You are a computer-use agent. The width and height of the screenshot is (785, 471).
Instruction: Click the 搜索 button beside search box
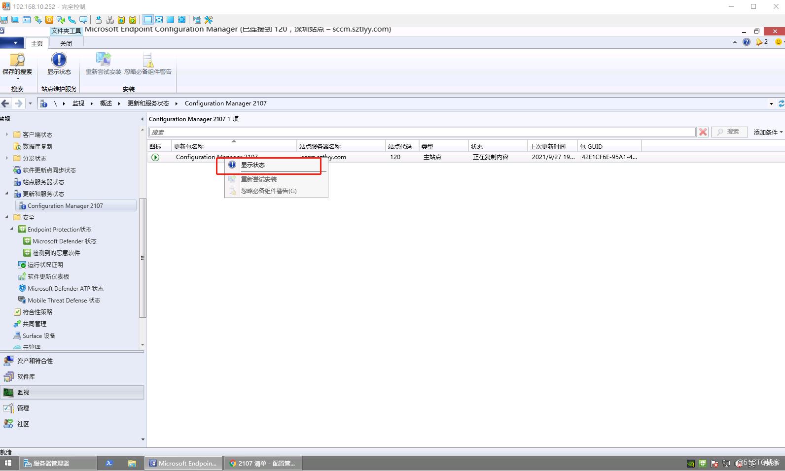[728, 132]
